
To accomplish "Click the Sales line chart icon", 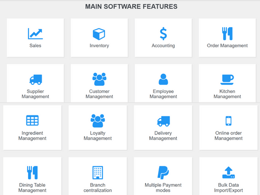I will click(x=35, y=34).
